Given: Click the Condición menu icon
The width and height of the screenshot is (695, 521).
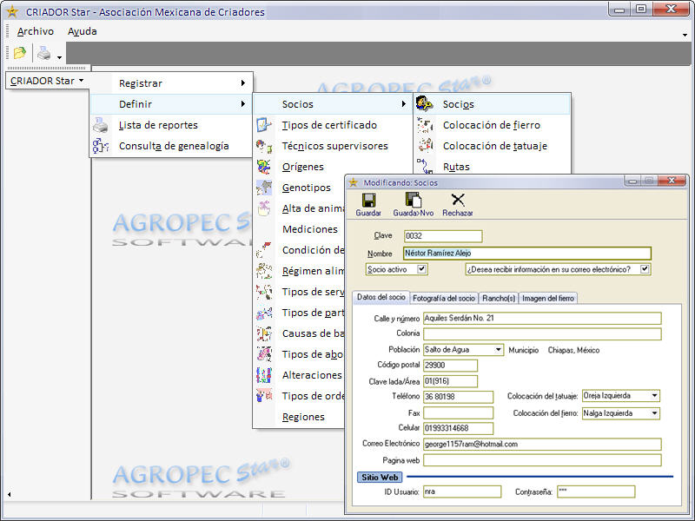Looking at the screenshot, I should click(264, 250).
